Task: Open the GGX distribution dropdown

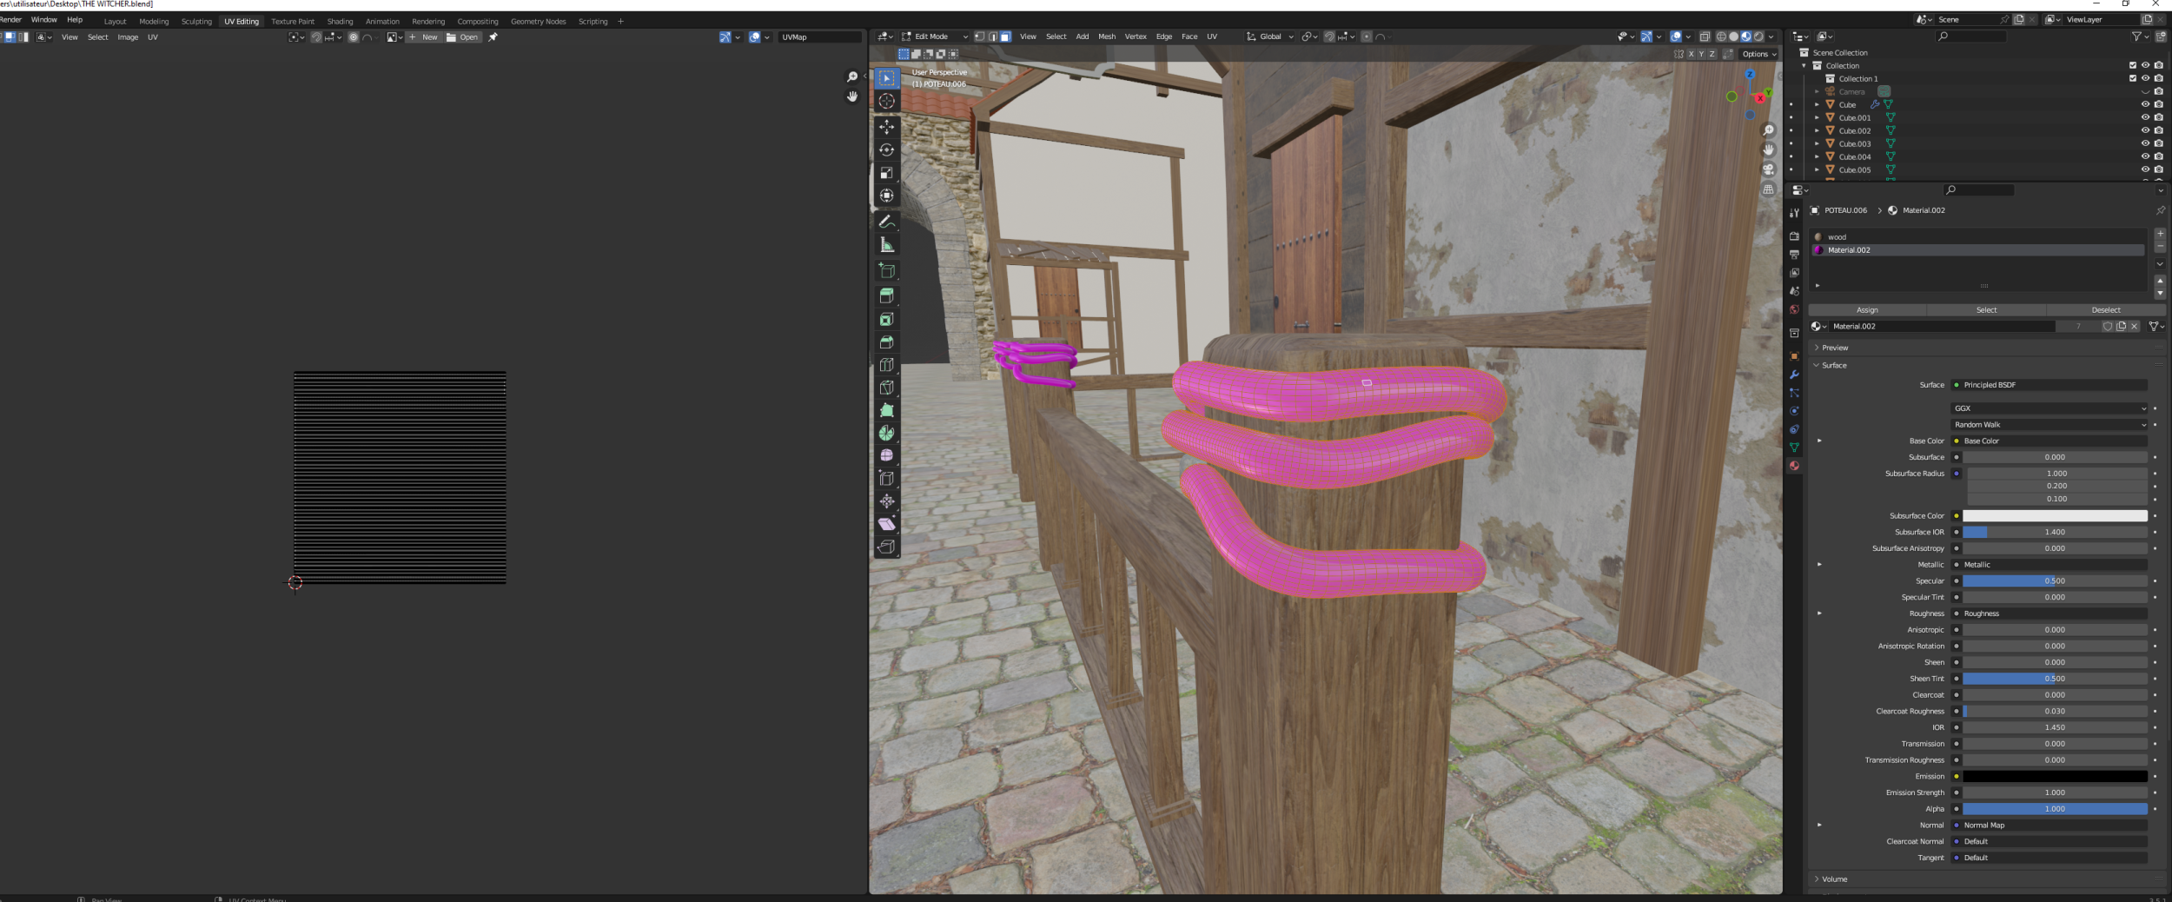Action: [2049, 408]
